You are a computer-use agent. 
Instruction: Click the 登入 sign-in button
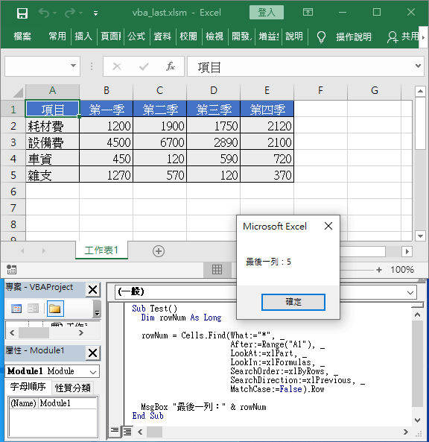(266, 13)
